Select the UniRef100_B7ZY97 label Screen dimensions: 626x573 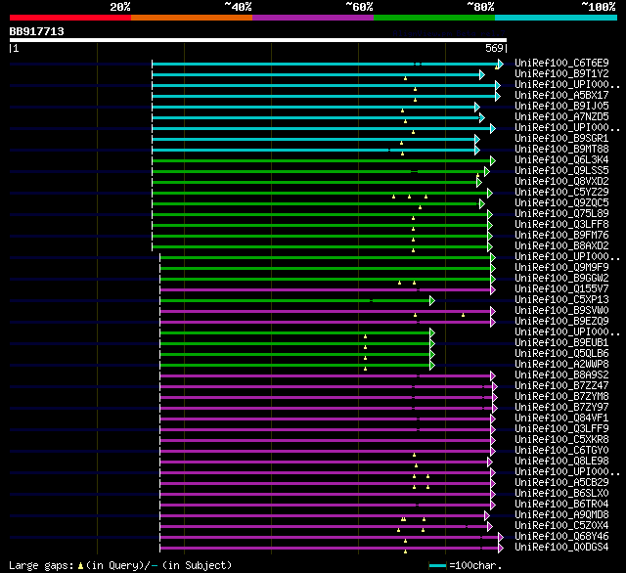click(x=561, y=408)
